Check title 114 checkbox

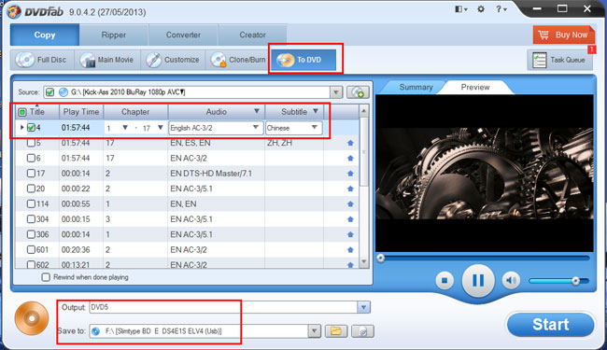31,203
